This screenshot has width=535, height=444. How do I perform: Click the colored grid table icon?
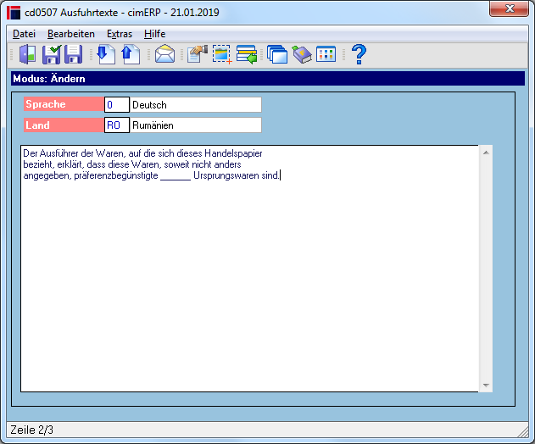pyautogui.click(x=326, y=54)
